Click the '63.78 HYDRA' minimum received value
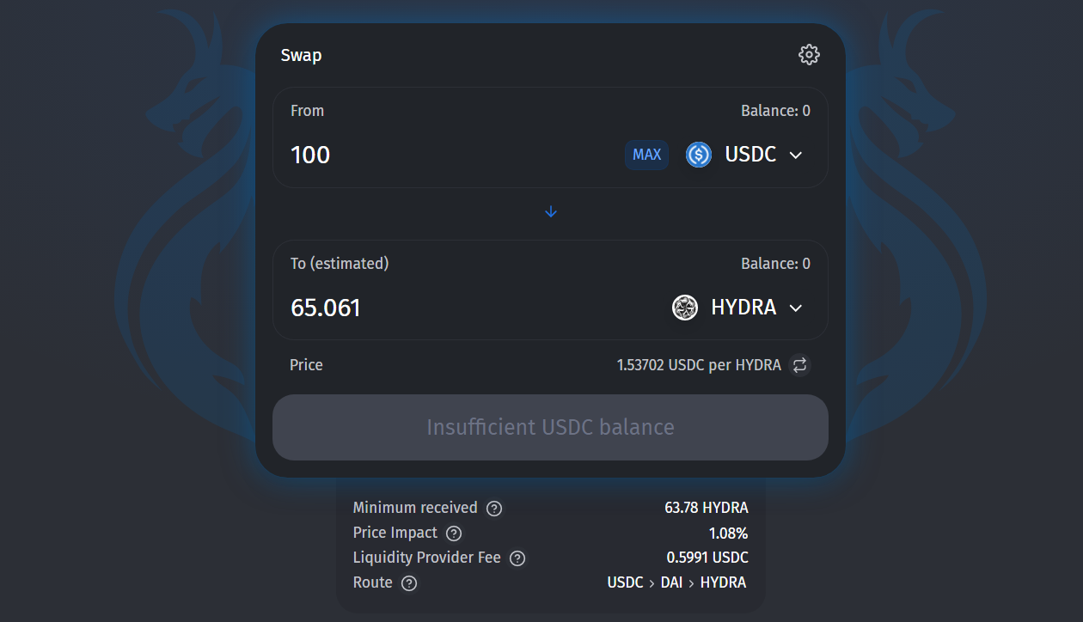The width and height of the screenshot is (1083, 622). tap(706, 508)
